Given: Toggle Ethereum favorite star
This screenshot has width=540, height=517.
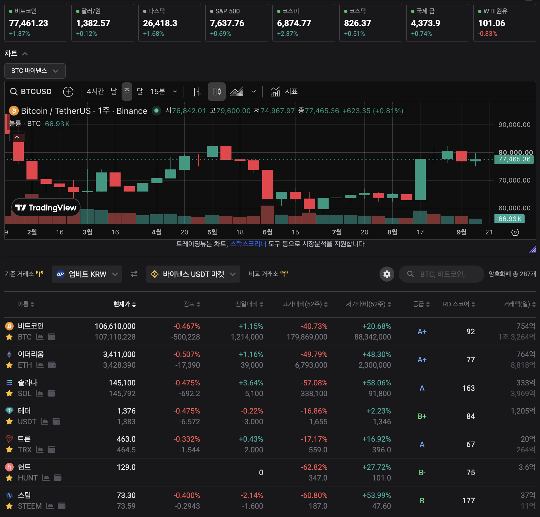Looking at the screenshot, I should 9,365.
